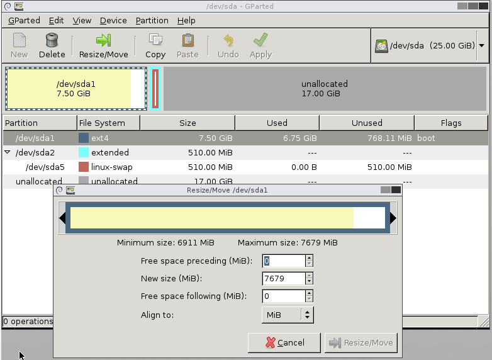Click the Free space preceding input field
492x360 pixels.
tap(283, 261)
